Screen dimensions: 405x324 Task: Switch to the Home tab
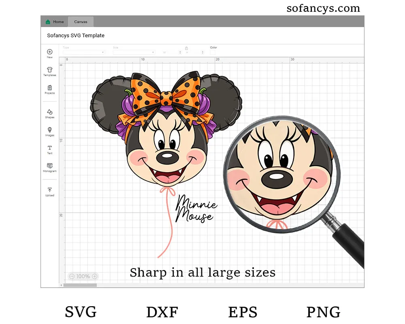pyautogui.click(x=55, y=22)
